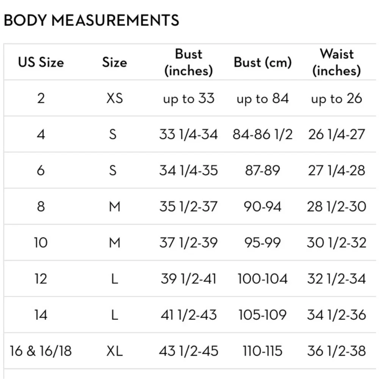Click the 'up to 33' bust cell
This screenshot has height=379, width=379.
(x=188, y=99)
